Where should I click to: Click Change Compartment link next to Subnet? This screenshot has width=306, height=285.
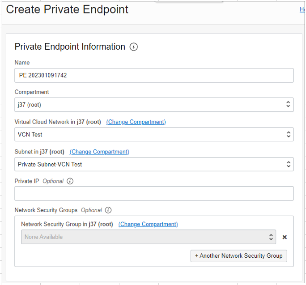pyautogui.click(x=99, y=152)
